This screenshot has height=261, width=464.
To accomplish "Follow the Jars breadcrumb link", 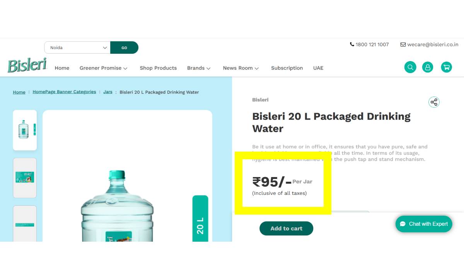I will tap(108, 92).
